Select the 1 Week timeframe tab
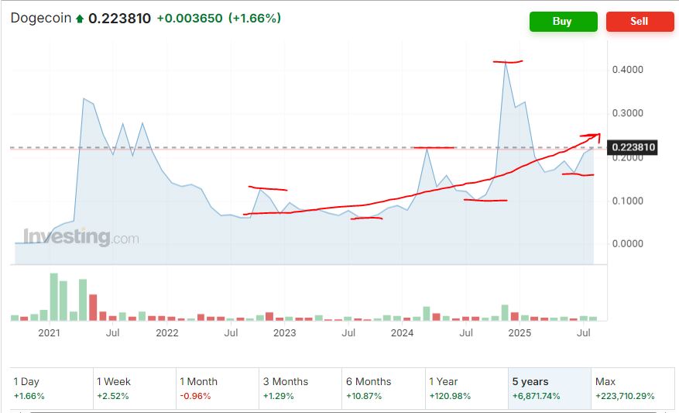The image size is (679, 413). (x=135, y=388)
